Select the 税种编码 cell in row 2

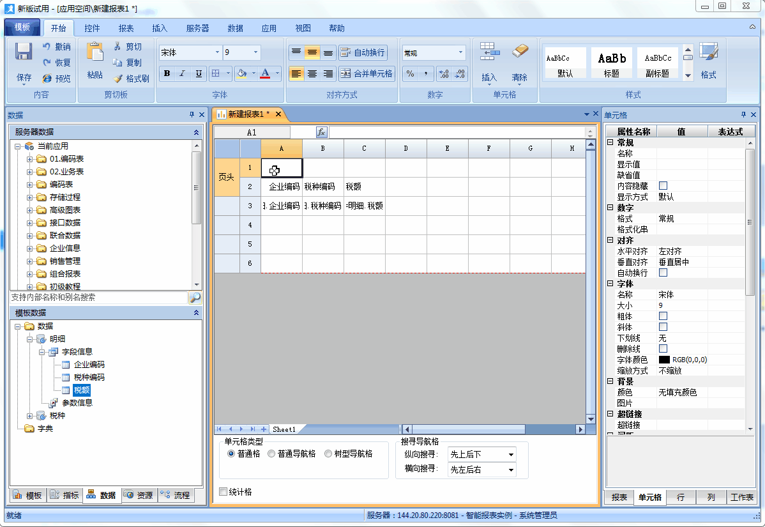click(x=322, y=187)
